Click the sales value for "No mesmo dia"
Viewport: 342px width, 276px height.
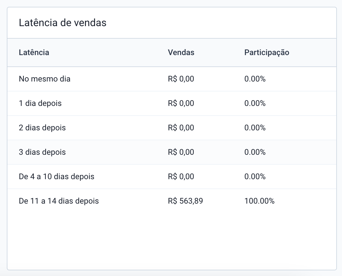click(x=181, y=79)
